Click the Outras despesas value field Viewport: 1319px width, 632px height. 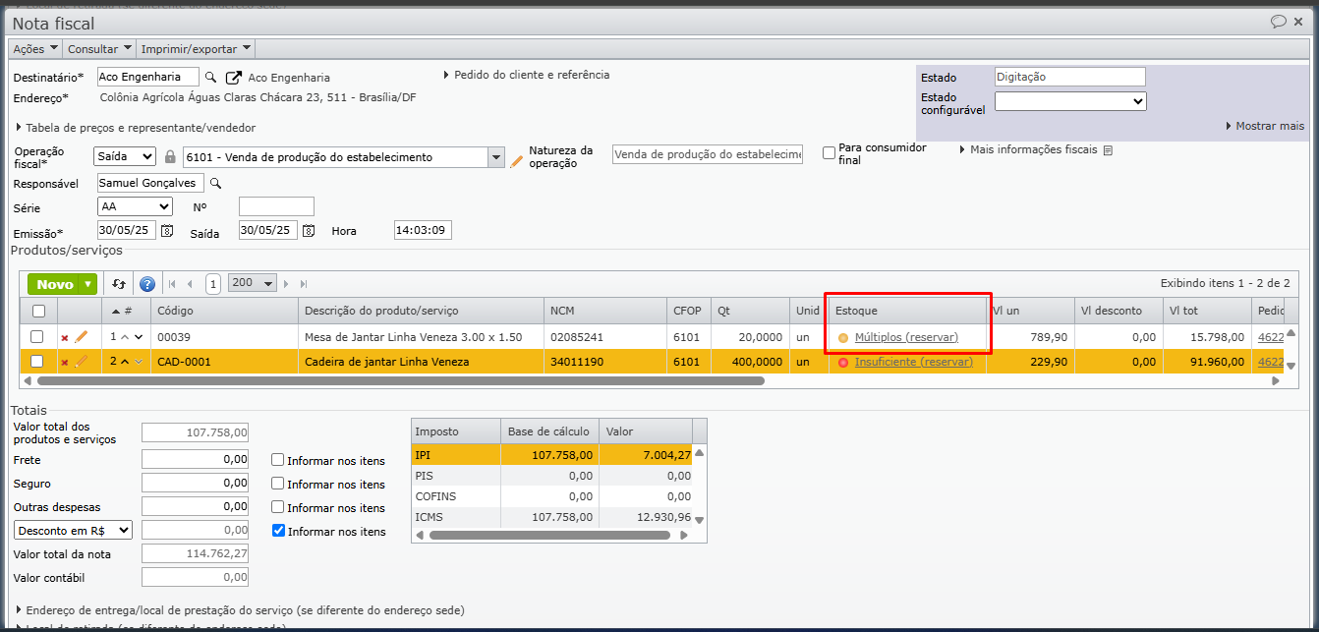coord(195,506)
